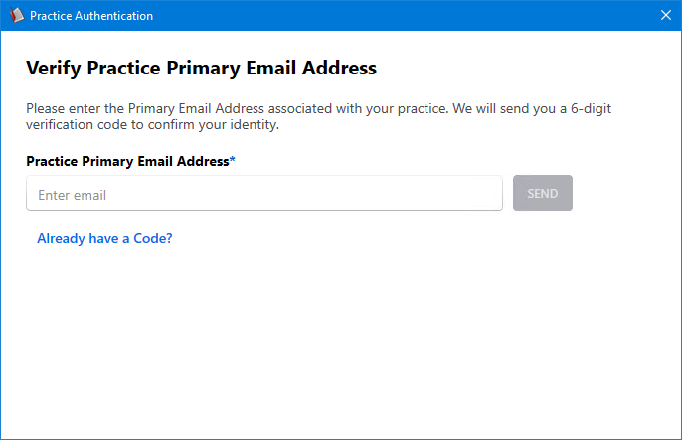Click the Practice Primary Email Address field label
The height and width of the screenshot is (440, 682).
[x=127, y=161]
